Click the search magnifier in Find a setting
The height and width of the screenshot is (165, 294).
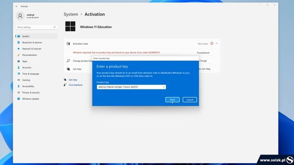click(x=55, y=27)
